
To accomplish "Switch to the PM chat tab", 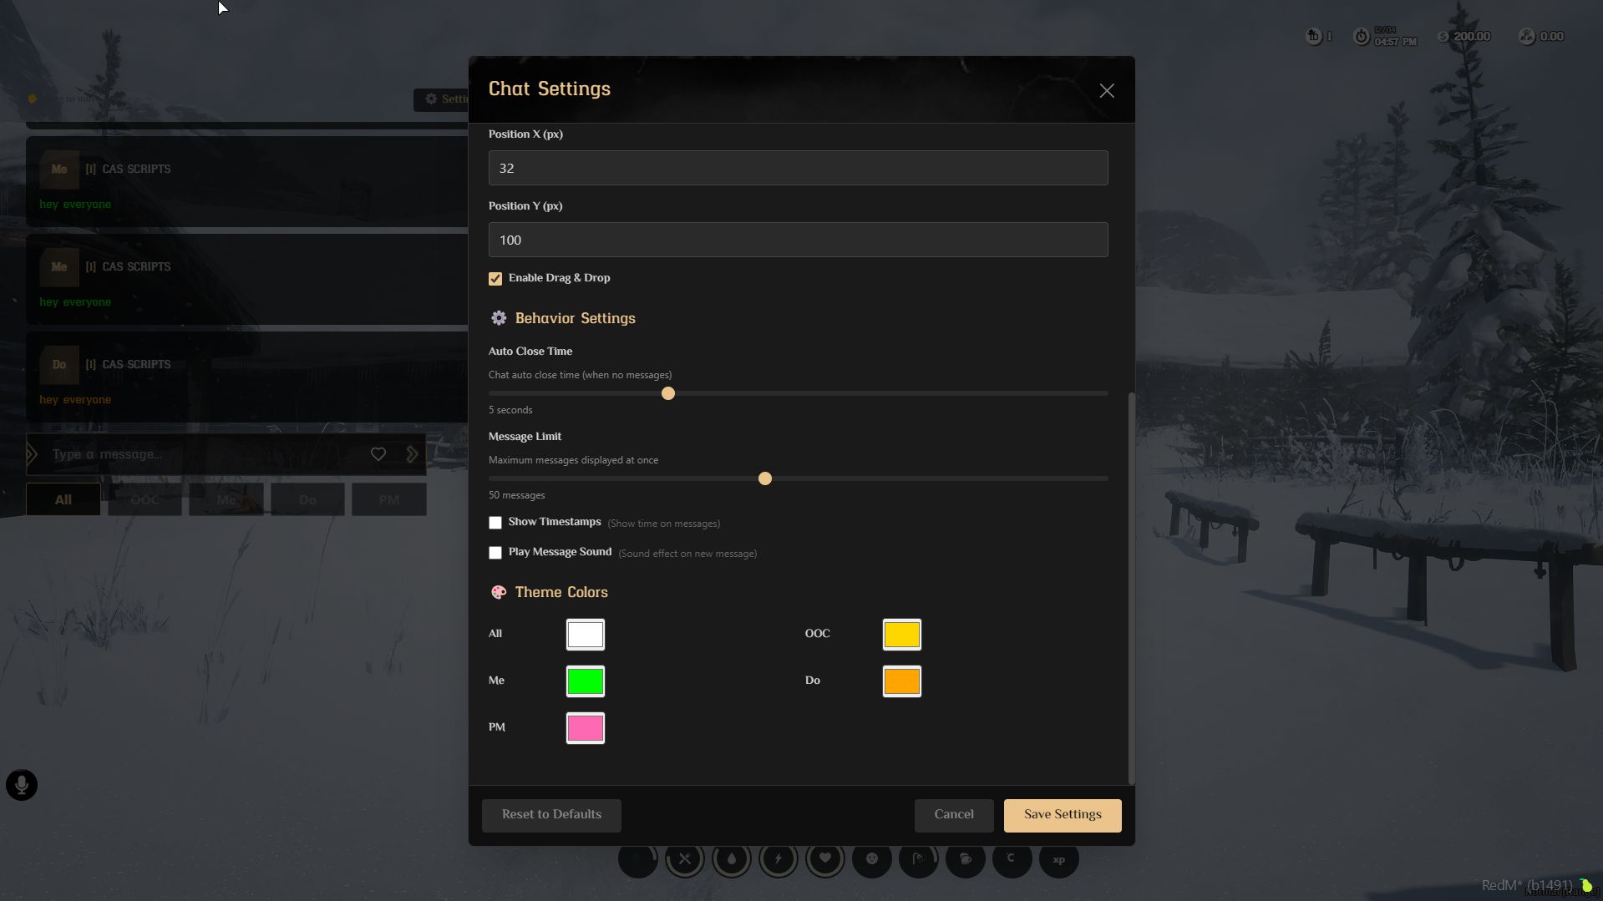I will 389,499.
